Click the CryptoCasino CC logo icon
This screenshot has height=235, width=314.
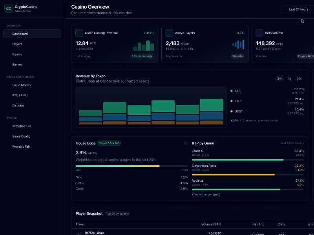(9, 8)
